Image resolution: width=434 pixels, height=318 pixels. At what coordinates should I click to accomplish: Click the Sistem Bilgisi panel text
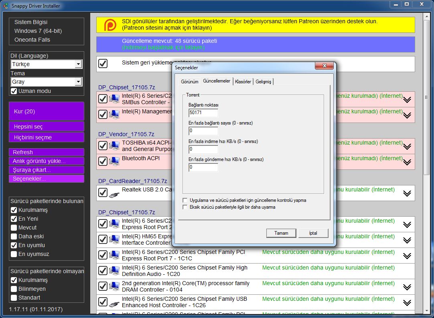pos(31,22)
